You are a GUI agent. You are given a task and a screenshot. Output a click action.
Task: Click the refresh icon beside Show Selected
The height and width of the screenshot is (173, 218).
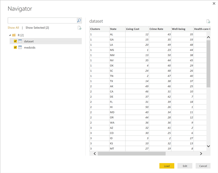pyautogui.click(x=79, y=28)
